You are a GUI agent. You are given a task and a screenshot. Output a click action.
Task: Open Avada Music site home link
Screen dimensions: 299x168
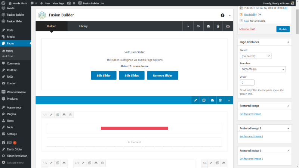18,3
